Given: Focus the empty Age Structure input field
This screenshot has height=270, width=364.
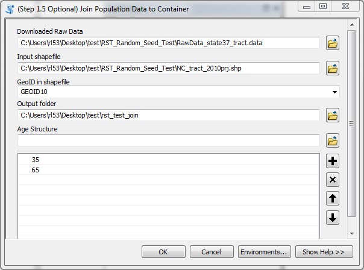Looking at the screenshot, I should [169, 140].
